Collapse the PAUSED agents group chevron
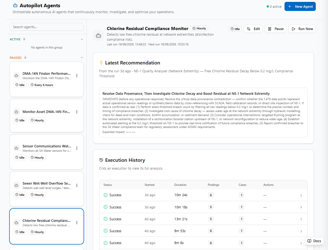Screen dimensions: 328x250 coord(82,58)
